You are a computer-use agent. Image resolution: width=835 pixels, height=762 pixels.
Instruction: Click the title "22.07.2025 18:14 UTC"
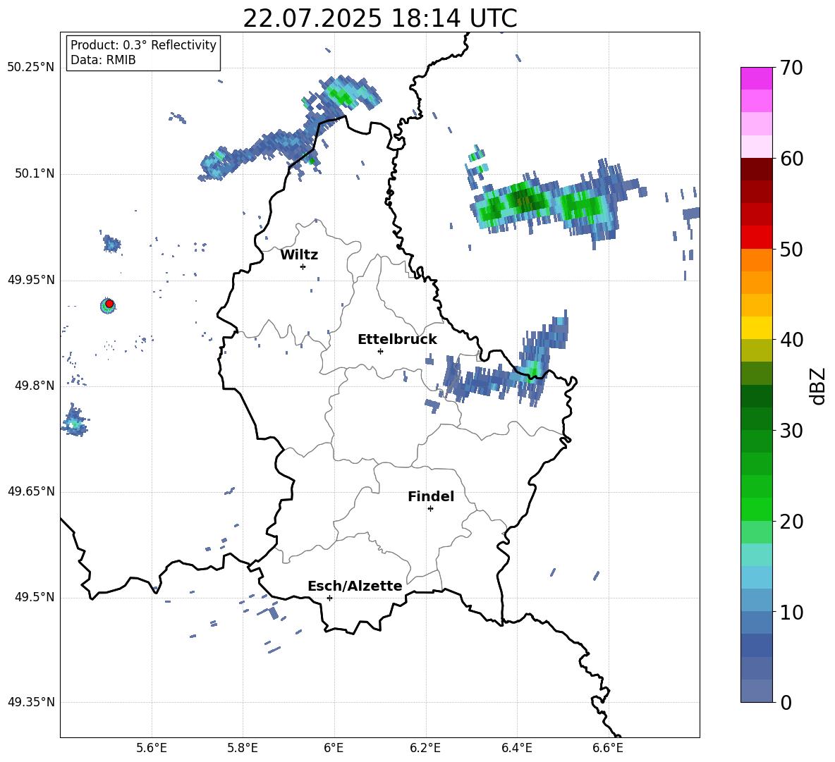point(379,18)
